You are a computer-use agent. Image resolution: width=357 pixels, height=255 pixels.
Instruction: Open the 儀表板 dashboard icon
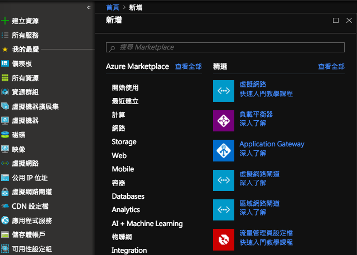tap(5, 63)
